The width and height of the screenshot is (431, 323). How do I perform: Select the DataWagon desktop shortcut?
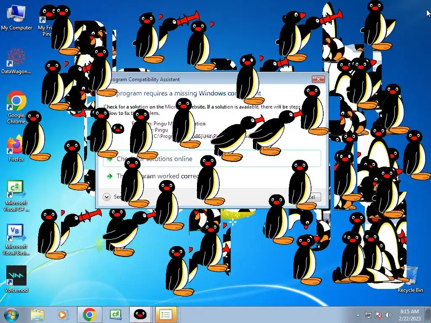[16, 61]
